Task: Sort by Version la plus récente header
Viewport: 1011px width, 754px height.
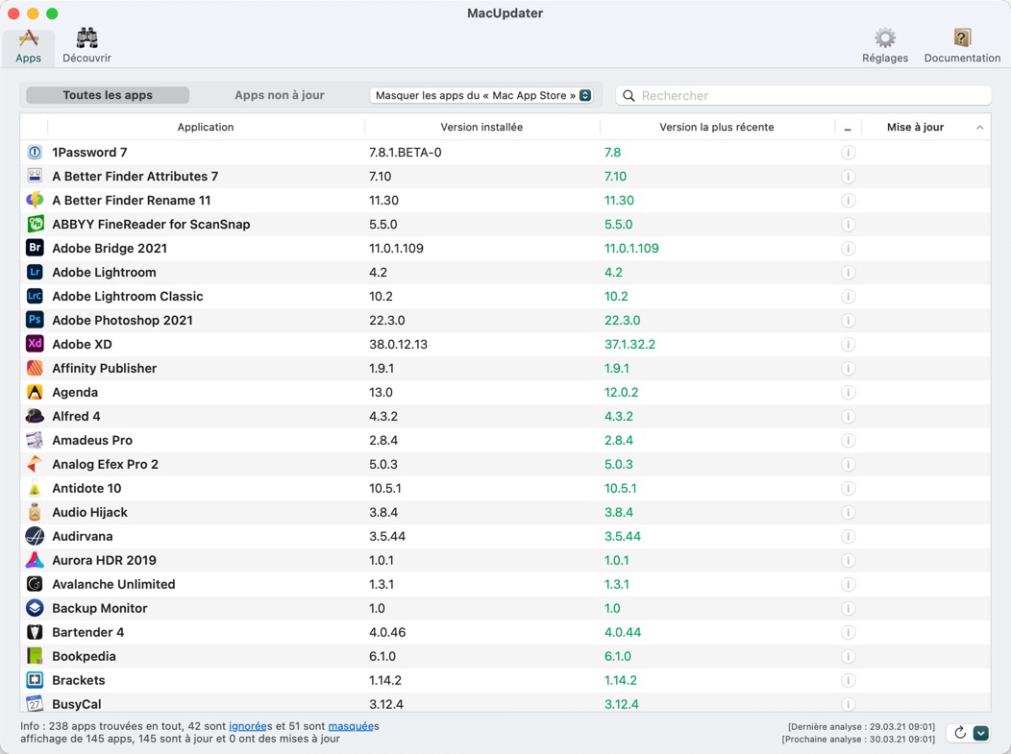Action: (716, 127)
